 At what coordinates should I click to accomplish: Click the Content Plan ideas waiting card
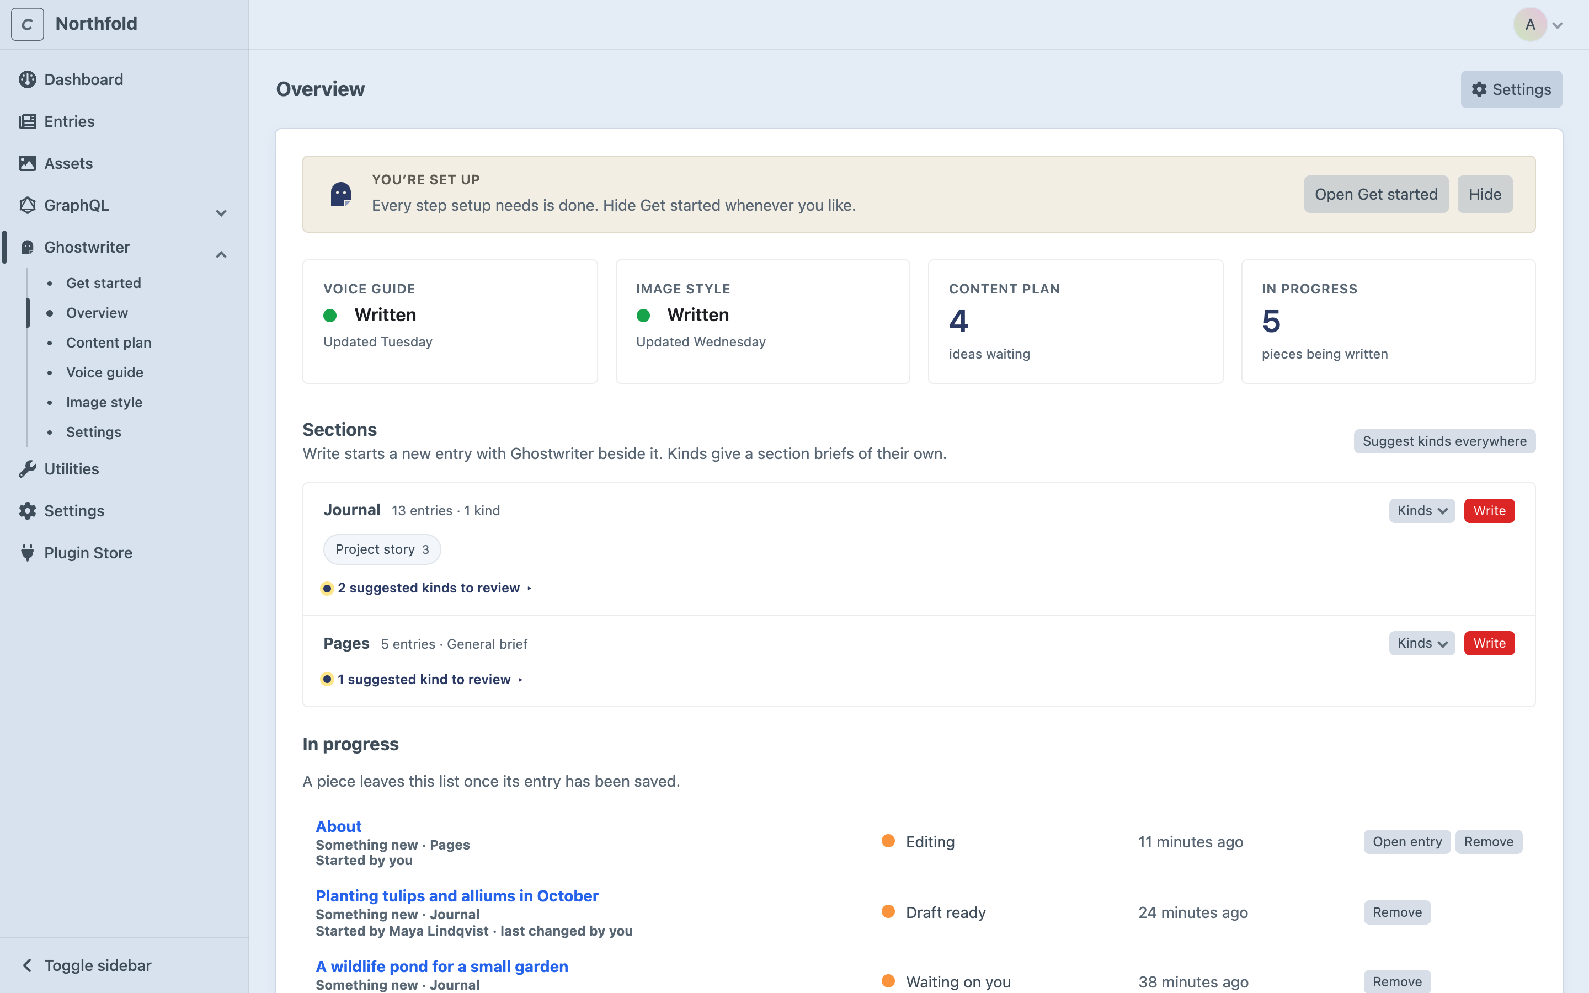(x=1075, y=322)
